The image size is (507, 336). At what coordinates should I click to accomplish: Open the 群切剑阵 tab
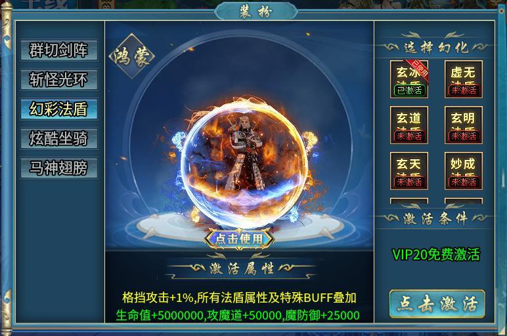[x=59, y=50]
